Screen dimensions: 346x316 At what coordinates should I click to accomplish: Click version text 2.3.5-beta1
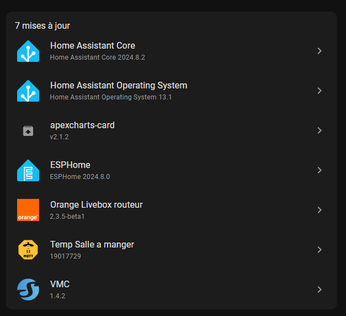click(x=67, y=217)
